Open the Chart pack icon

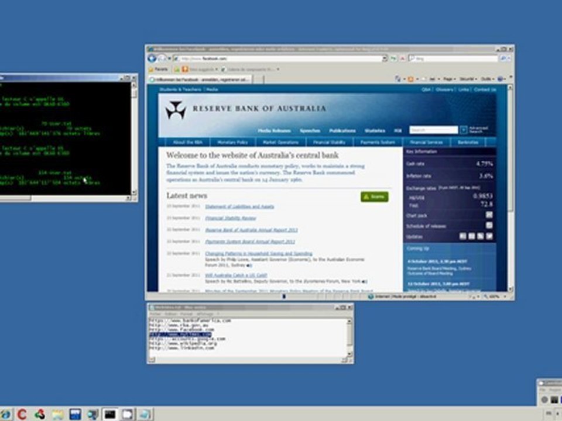click(x=489, y=215)
